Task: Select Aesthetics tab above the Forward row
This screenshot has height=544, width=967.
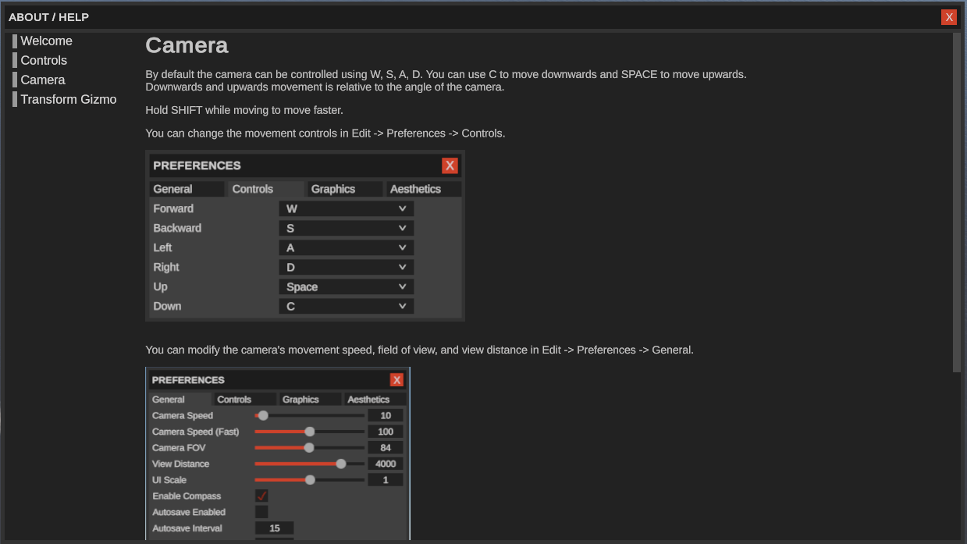Action: 424,189
